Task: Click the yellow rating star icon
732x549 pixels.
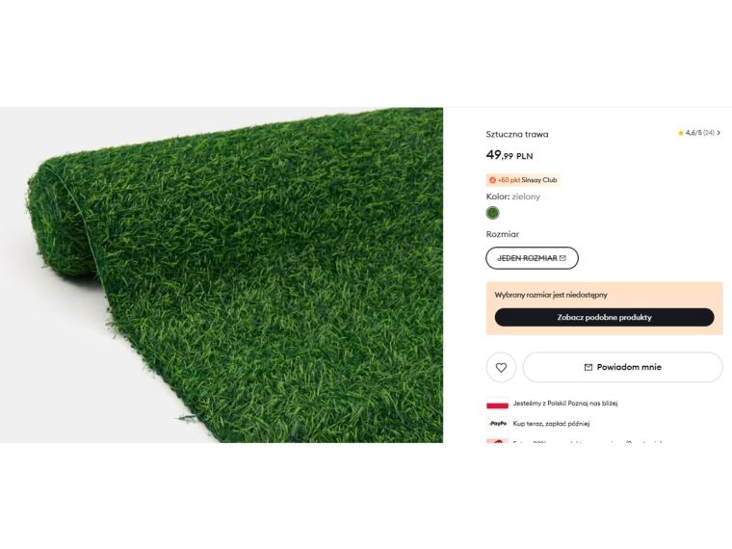Action: click(681, 133)
